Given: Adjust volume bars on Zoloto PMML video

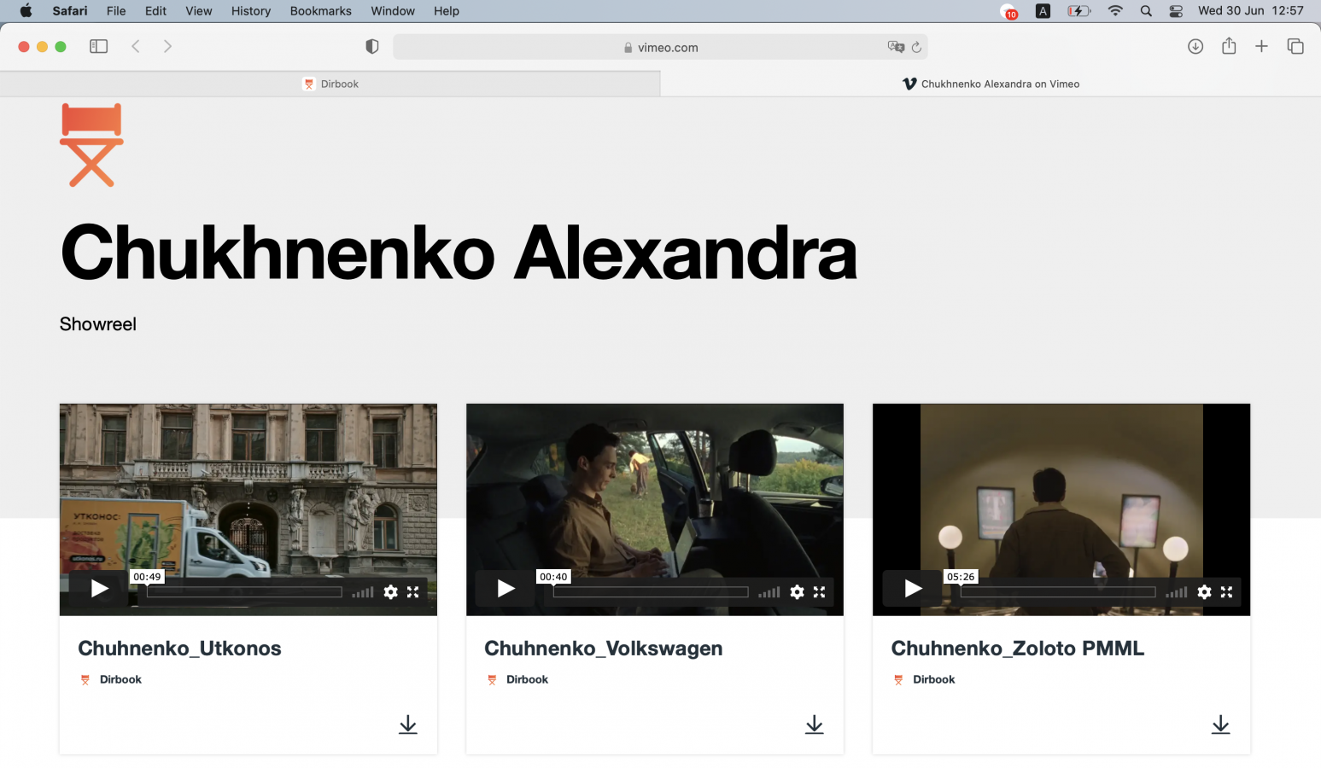Looking at the screenshot, I should (x=1177, y=592).
